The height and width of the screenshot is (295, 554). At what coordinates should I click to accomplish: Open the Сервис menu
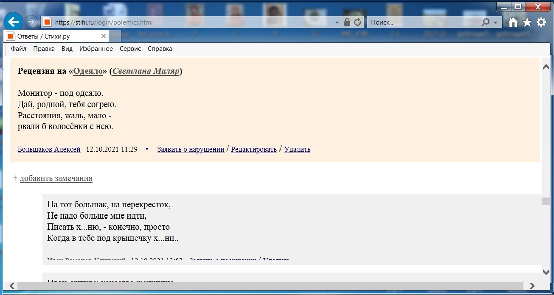click(x=130, y=49)
